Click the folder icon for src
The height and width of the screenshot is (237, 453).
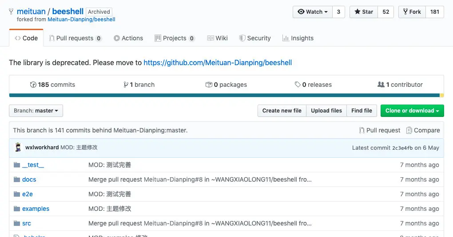click(17, 223)
